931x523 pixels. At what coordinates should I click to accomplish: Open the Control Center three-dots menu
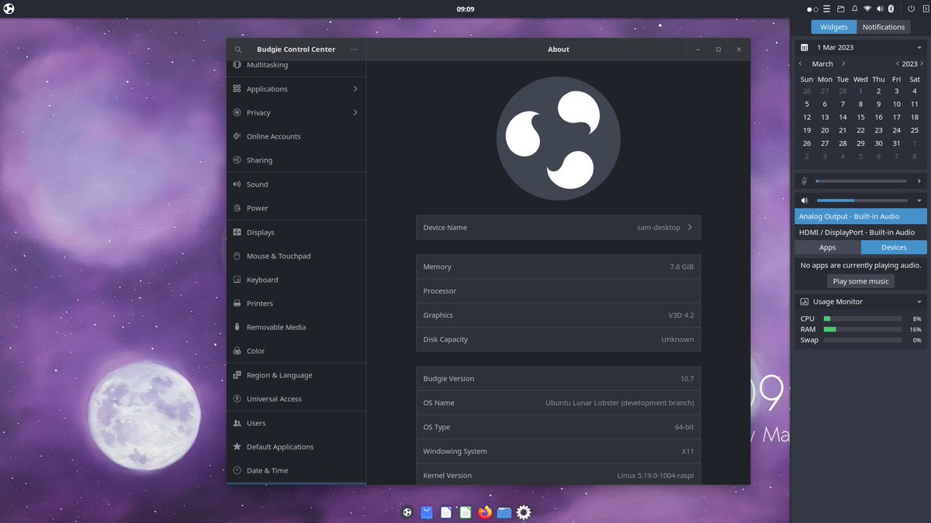355,49
